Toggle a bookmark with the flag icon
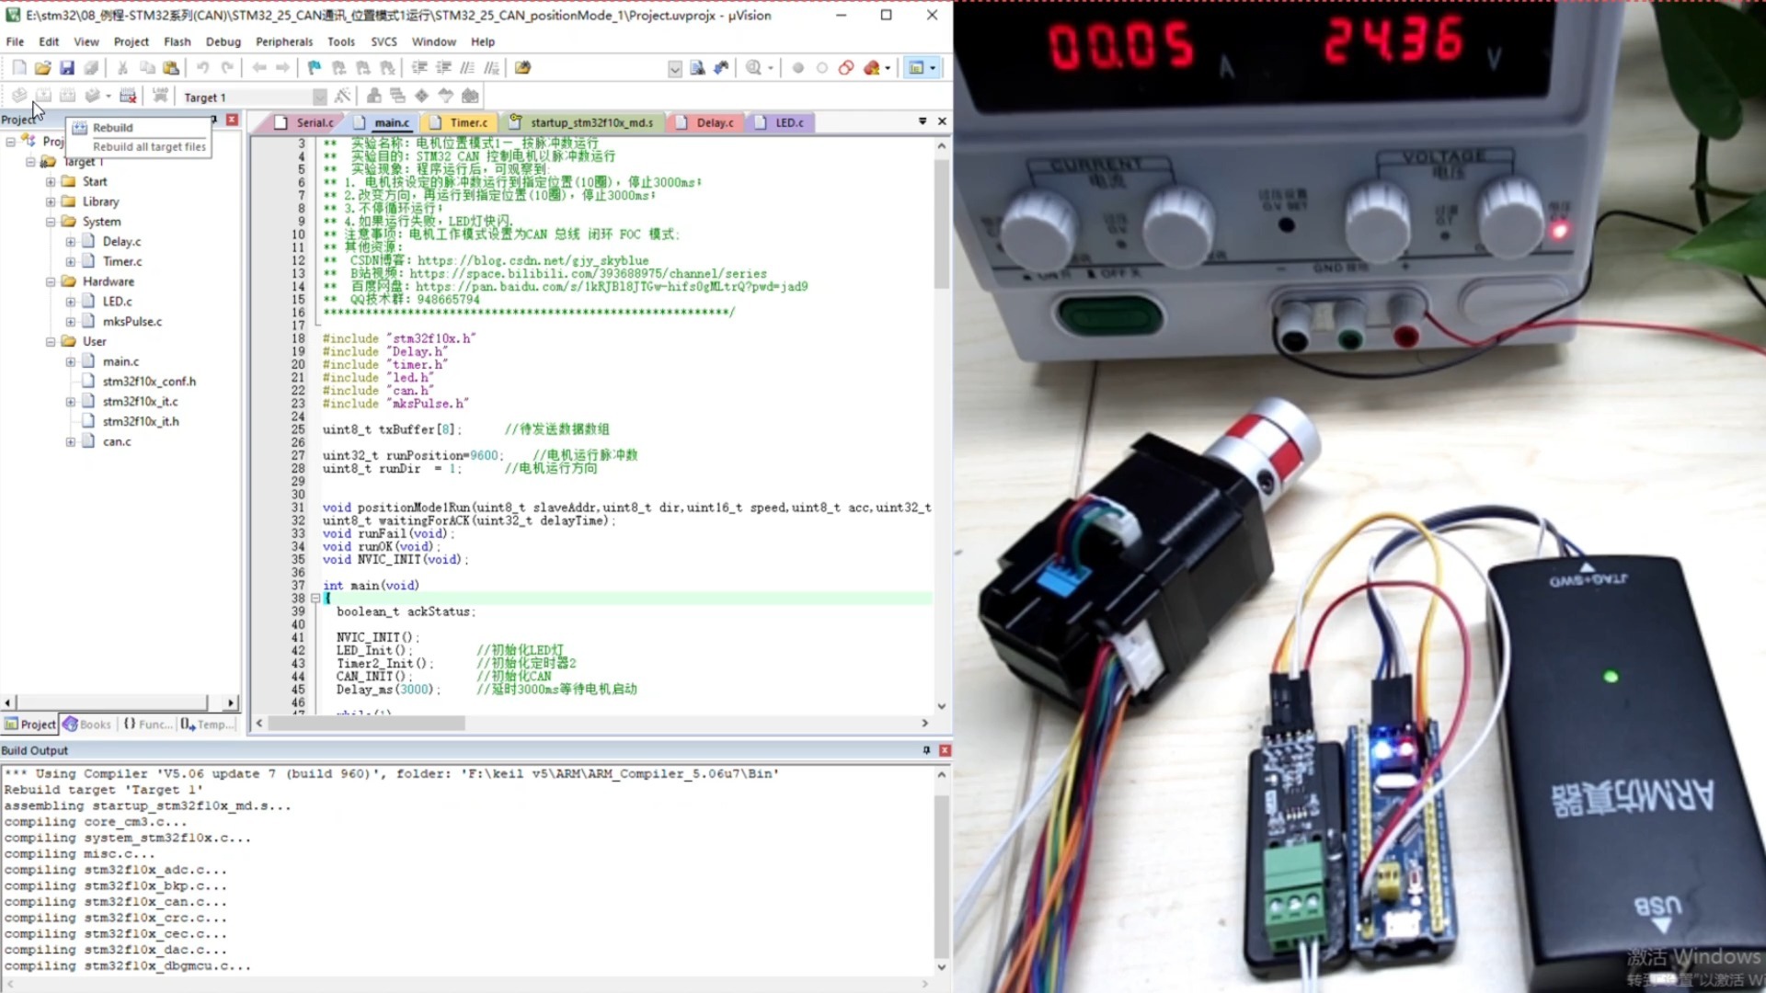Image resolution: width=1766 pixels, height=993 pixels. [313, 67]
